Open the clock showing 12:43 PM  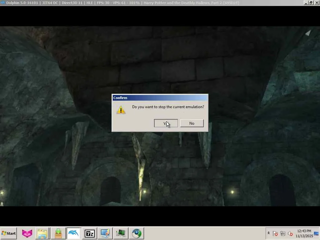click(304, 233)
